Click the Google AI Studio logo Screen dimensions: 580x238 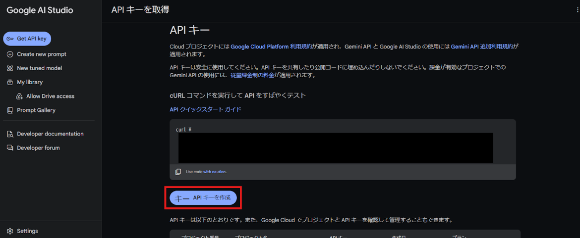tap(40, 10)
